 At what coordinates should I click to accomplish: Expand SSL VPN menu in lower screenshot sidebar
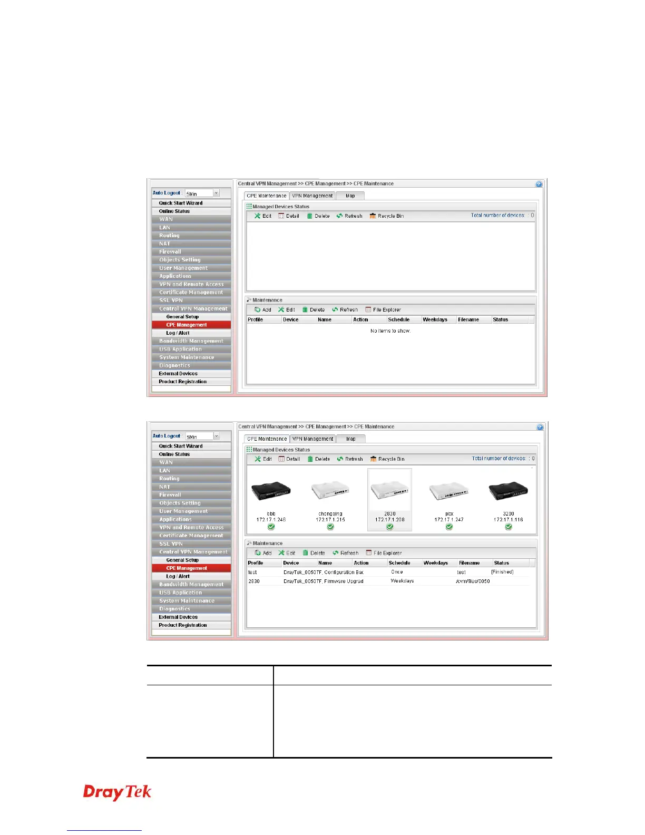191,543
